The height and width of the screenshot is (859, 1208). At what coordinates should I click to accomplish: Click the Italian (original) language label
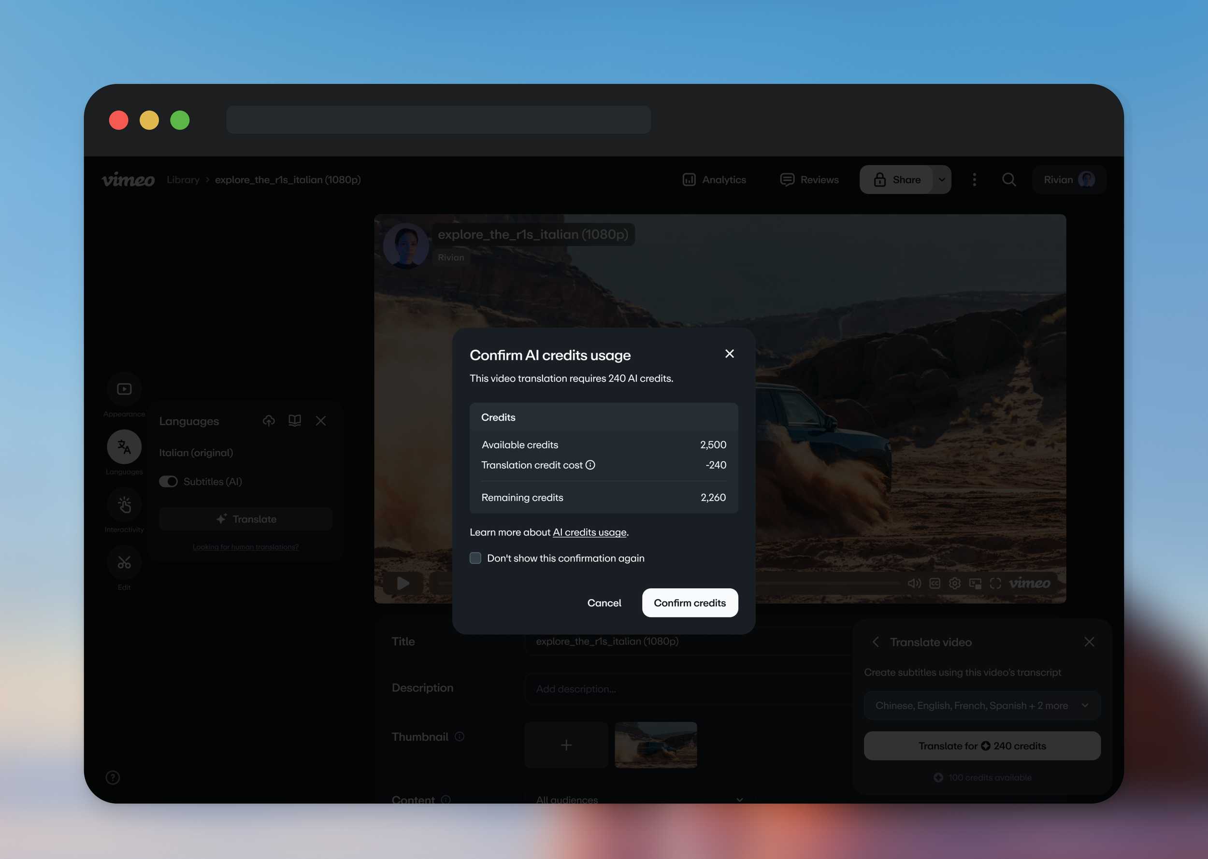[x=196, y=453]
